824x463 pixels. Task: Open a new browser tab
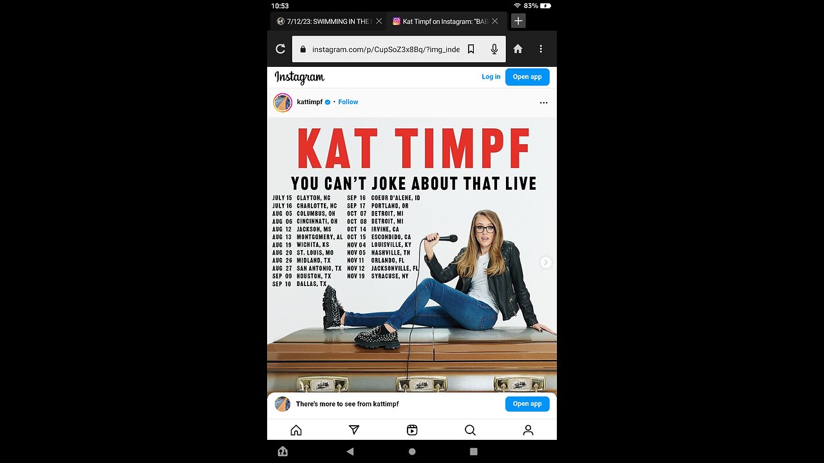coord(518,21)
